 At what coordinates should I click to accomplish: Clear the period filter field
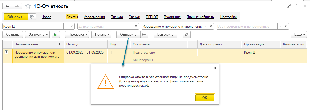[x=136, y=26]
